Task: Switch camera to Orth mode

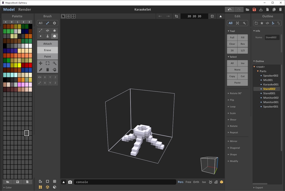Action: (x=196, y=182)
